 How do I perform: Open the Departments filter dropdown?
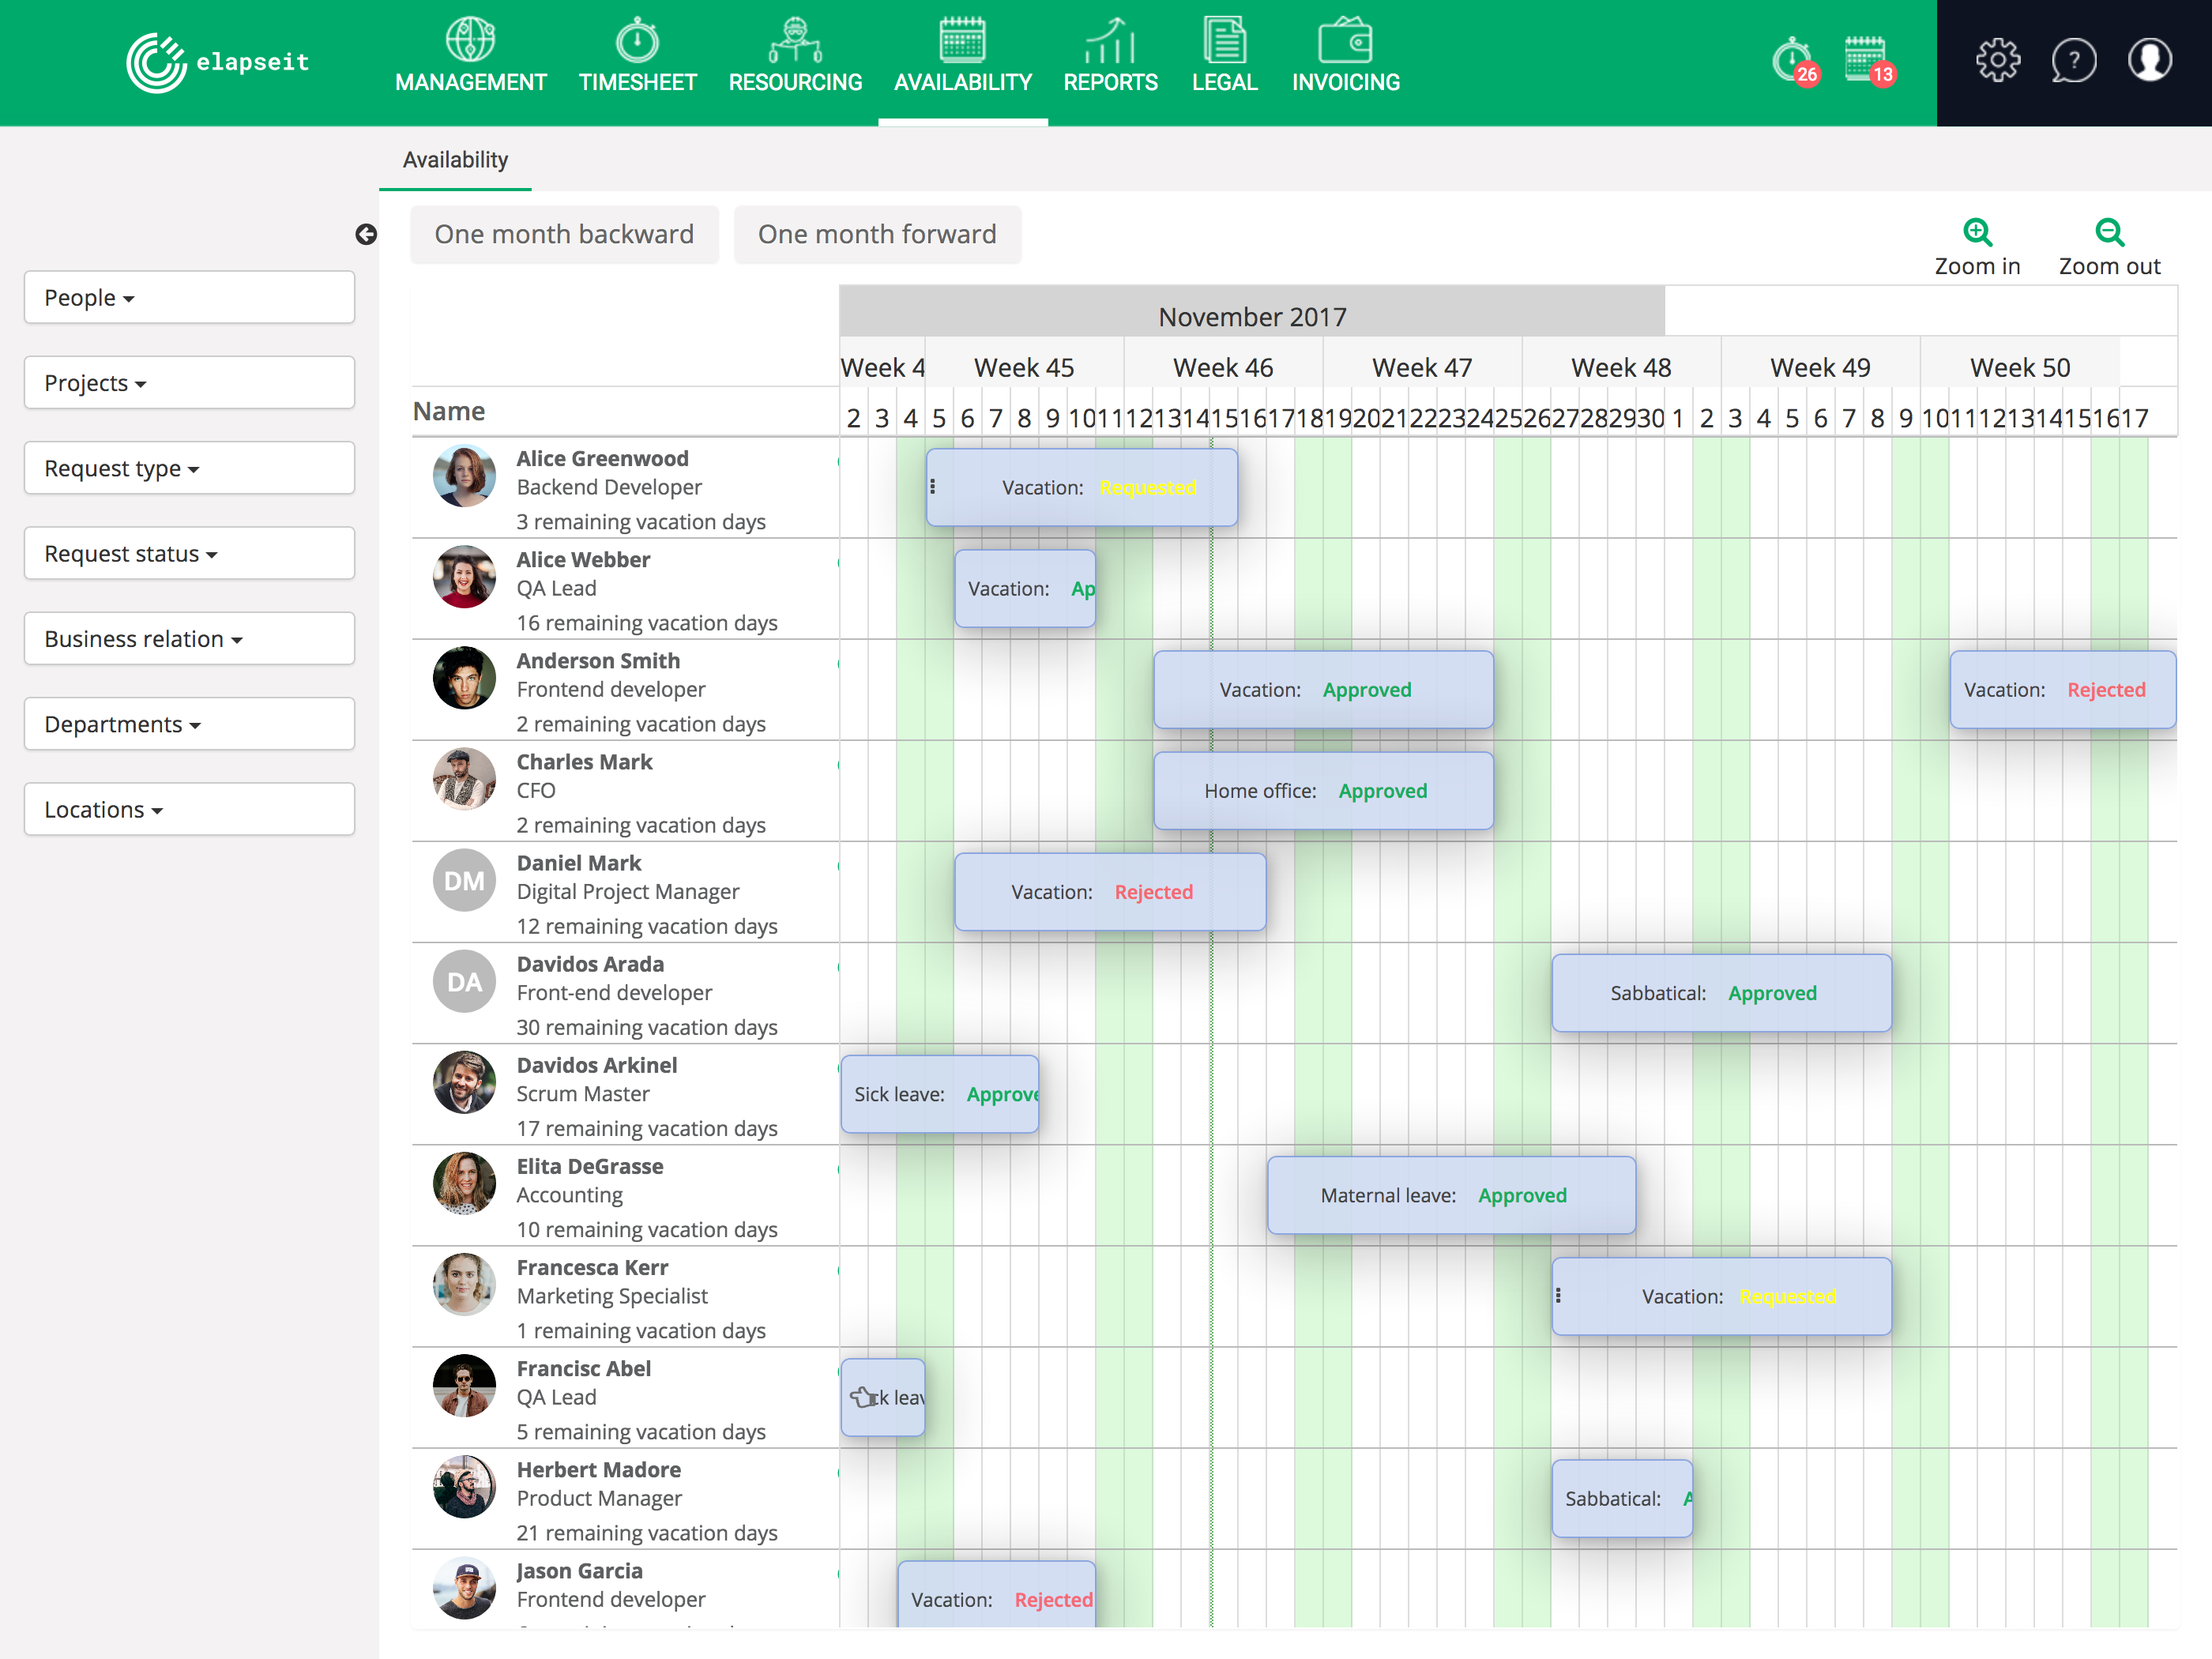(189, 724)
